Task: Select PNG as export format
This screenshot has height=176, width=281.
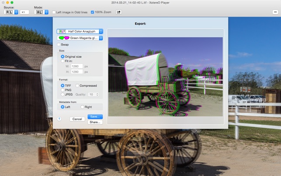Action: click(62, 90)
